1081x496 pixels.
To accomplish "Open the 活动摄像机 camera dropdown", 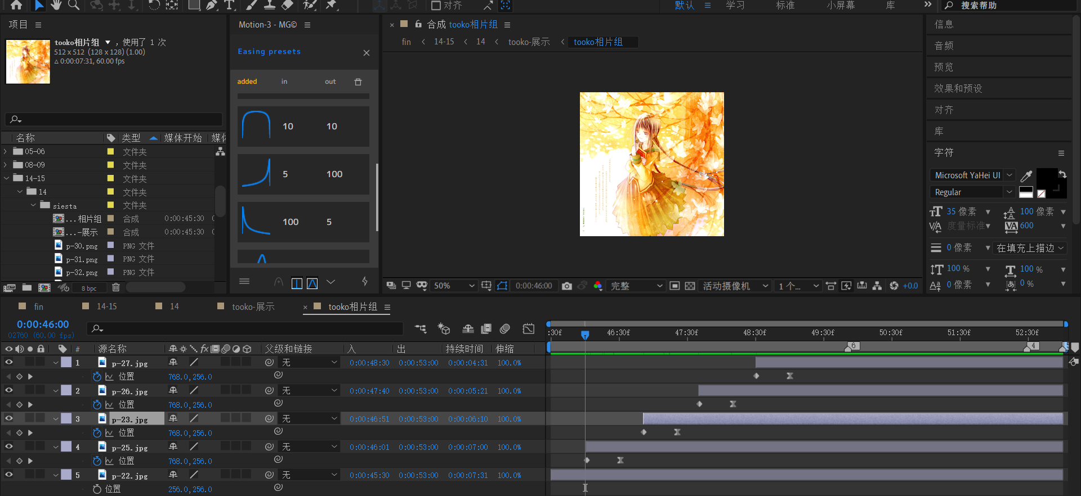I will point(735,286).
